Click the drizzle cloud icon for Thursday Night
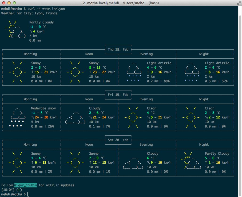 click(192, 72)
